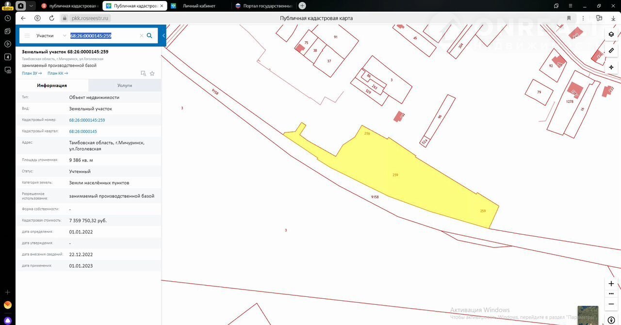Open cadastral quarter 68:26:0000145 link
This screenshot has width=621, height=325.
(83, 131)
